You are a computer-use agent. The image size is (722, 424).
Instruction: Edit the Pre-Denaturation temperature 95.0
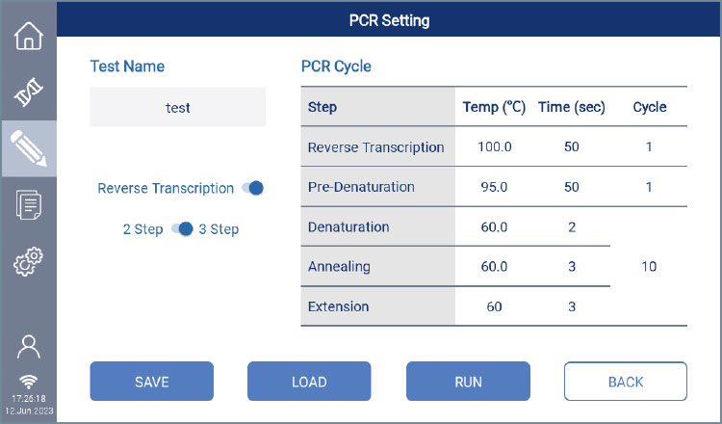tap(494, 187)
